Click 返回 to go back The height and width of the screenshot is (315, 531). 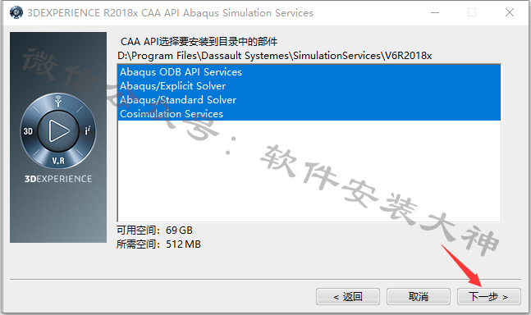[348, 297]
